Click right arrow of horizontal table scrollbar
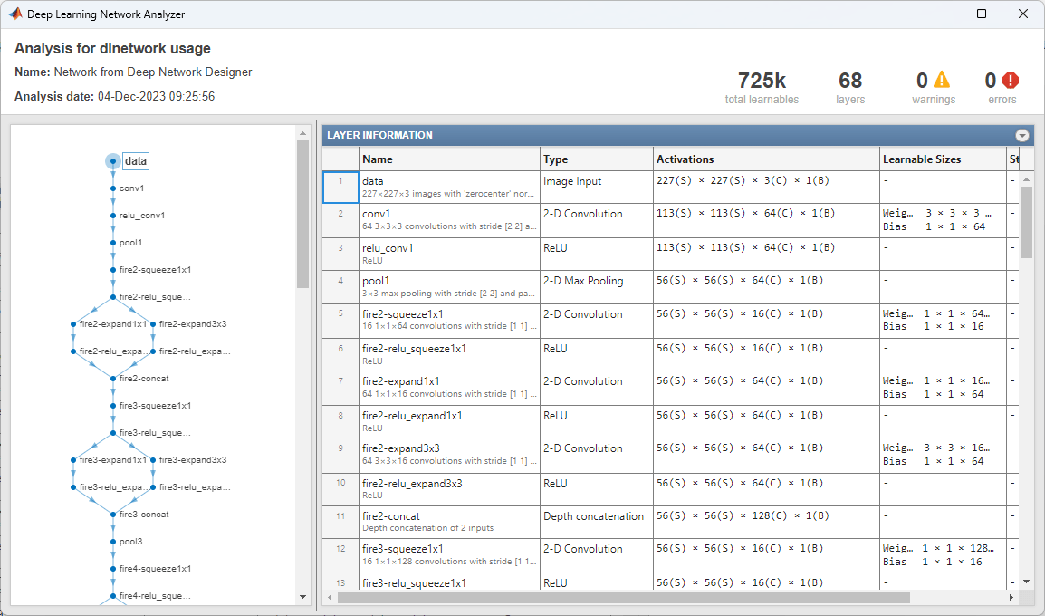1045x616 pixels. (1011, 598)
